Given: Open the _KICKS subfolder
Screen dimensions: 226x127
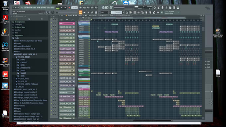Looking at the screenshot, I should [22, 65].
